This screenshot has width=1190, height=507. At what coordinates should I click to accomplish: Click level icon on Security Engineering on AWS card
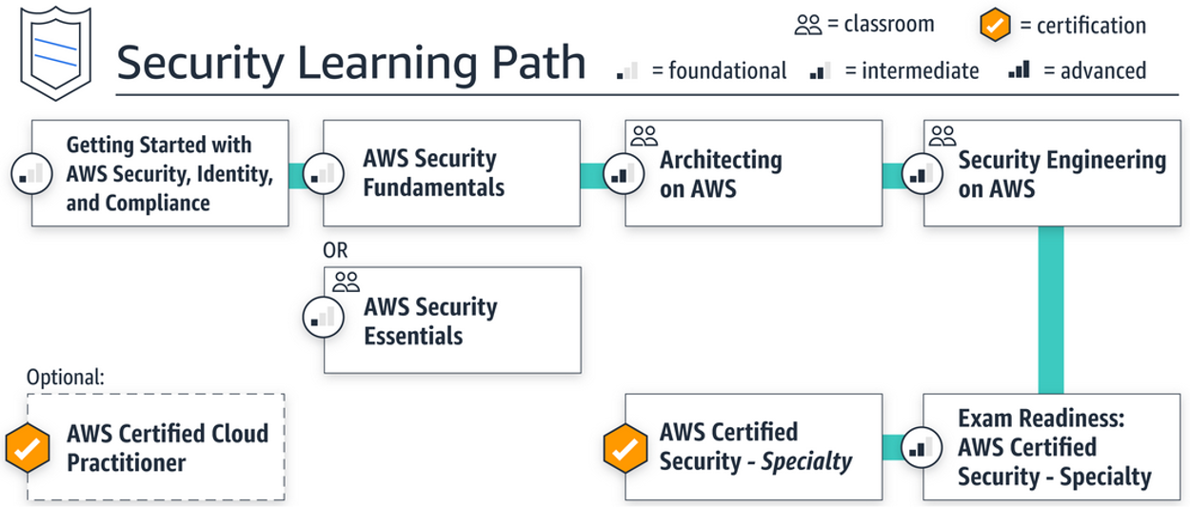[x=922, y=174]
